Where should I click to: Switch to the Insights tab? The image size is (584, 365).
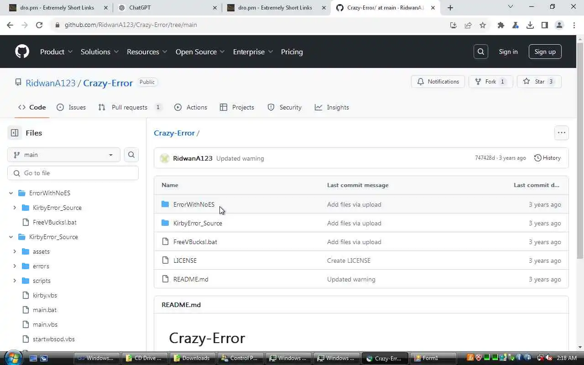[x=332, y=107]
